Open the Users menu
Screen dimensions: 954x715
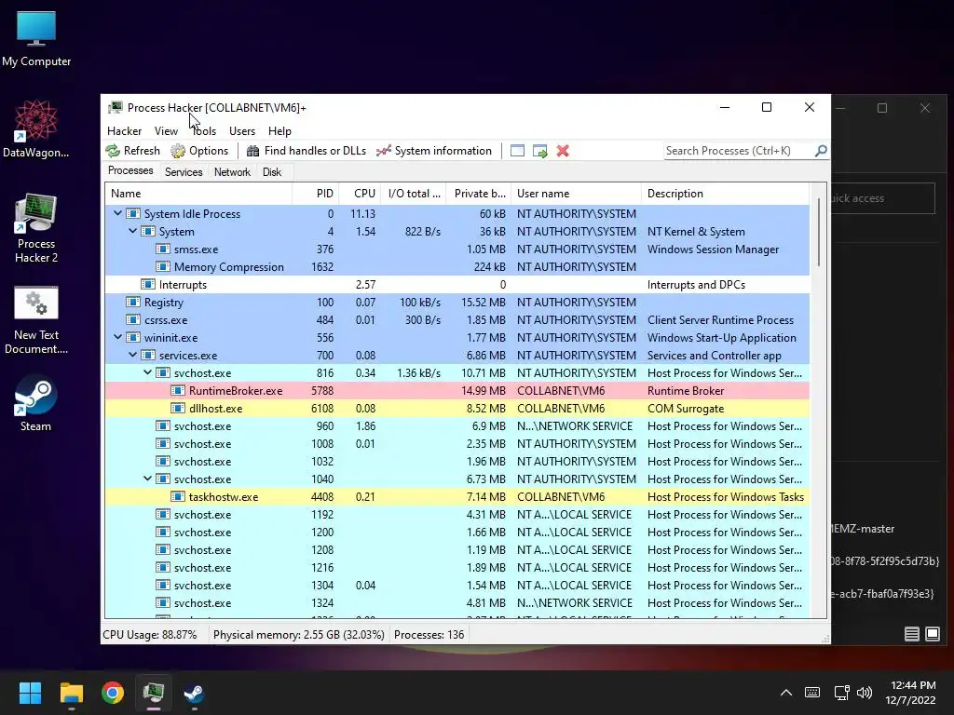241,130
